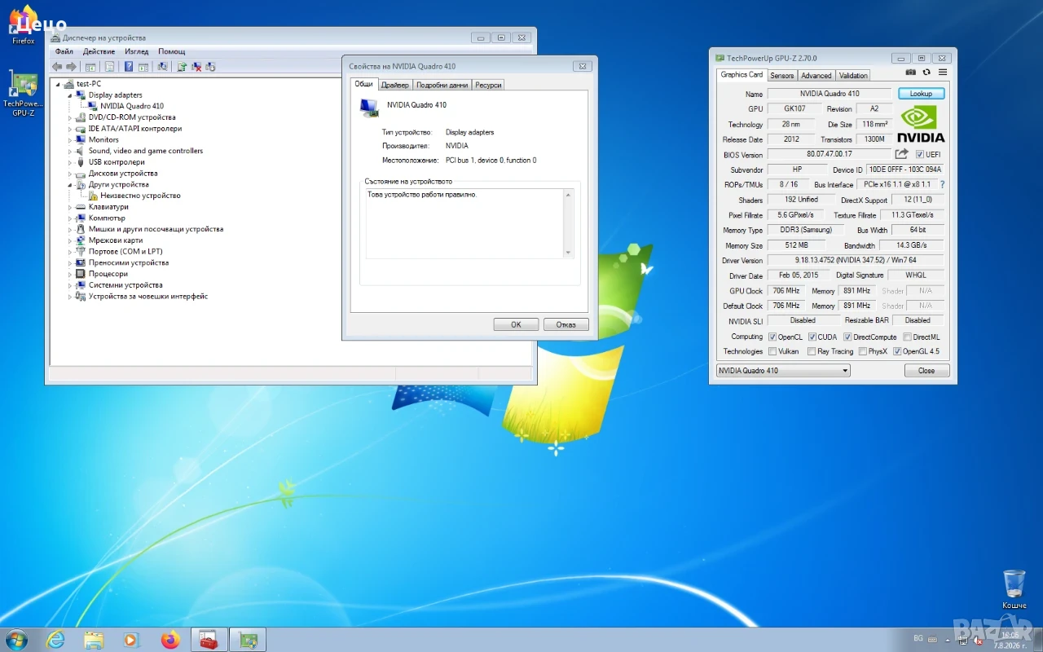Expand the Monitors tree node
Screen dimensions: 1043x652
[70, 140]
